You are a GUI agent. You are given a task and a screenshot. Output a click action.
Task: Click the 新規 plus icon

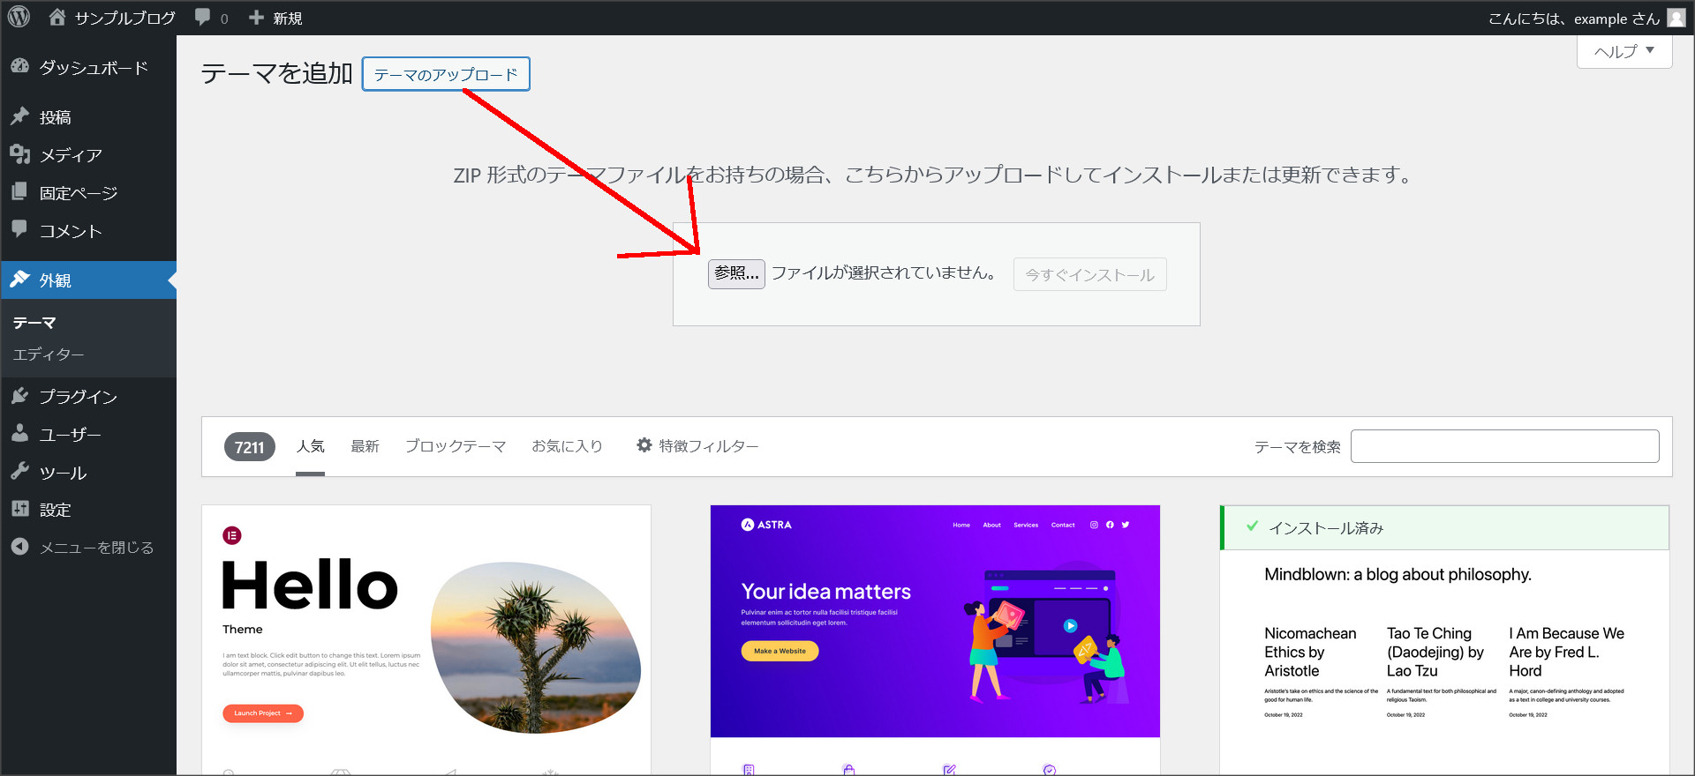(x=257, y=18)
